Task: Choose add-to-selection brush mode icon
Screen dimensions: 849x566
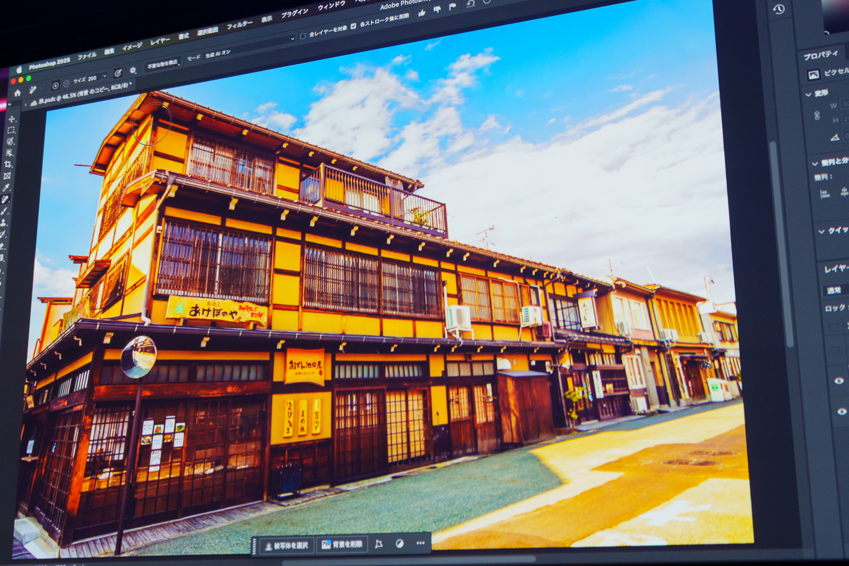Action: (x=56, y=85)
